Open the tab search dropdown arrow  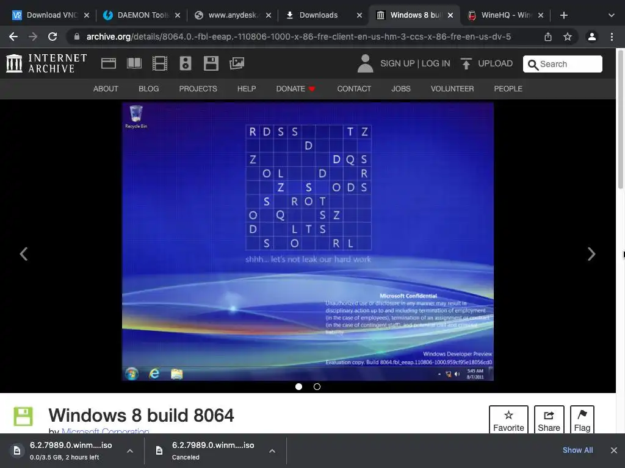pos(612,15)
